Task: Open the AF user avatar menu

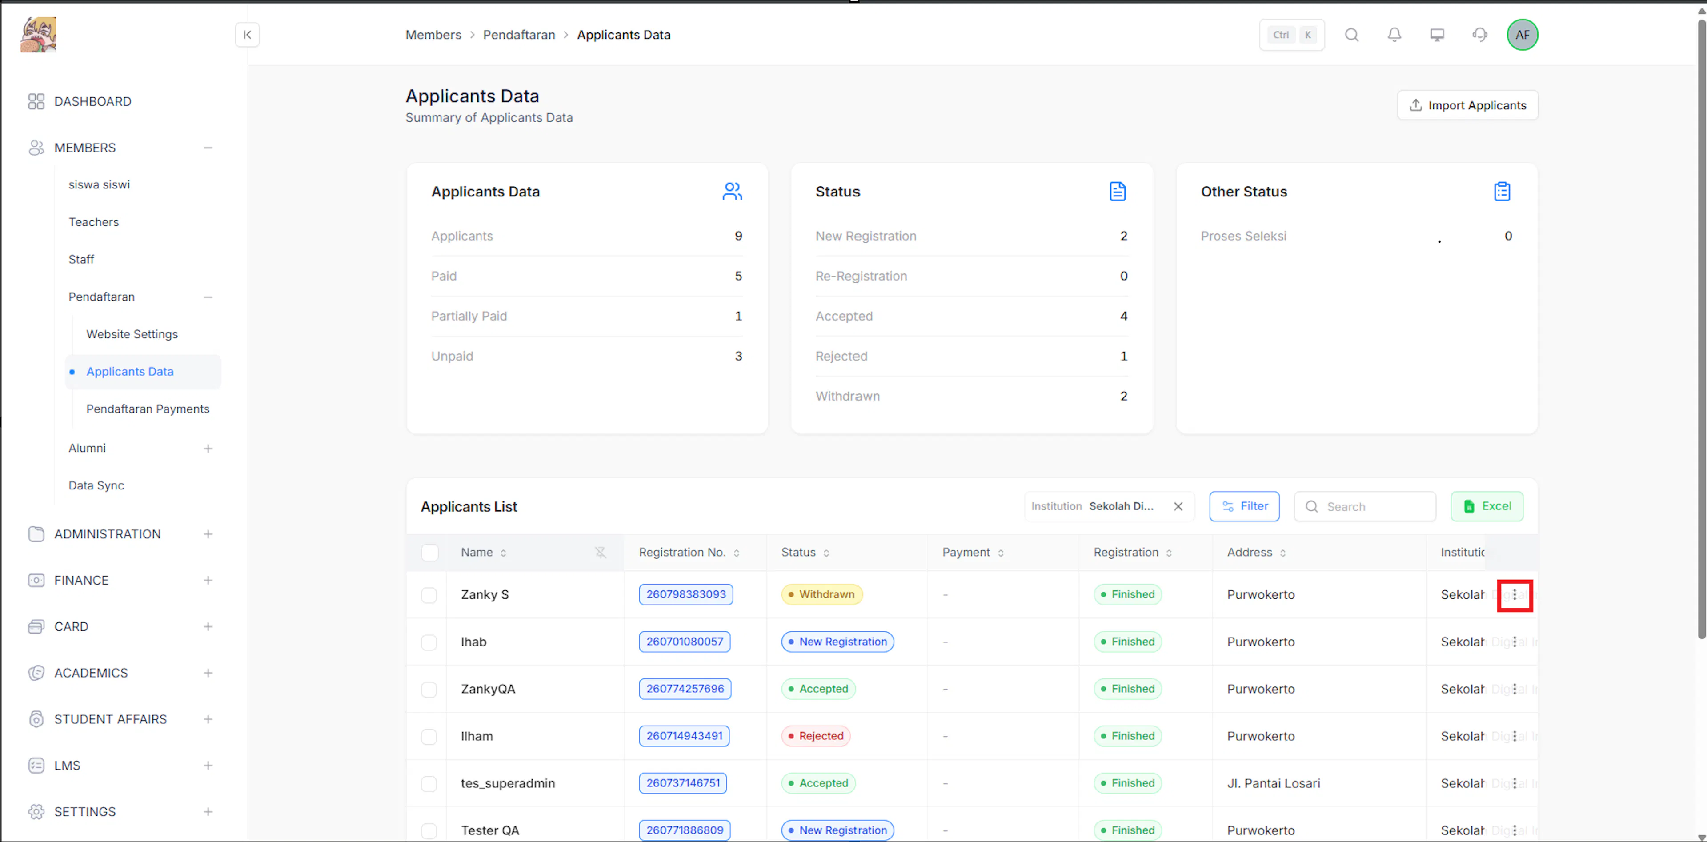Action: 1522,35
